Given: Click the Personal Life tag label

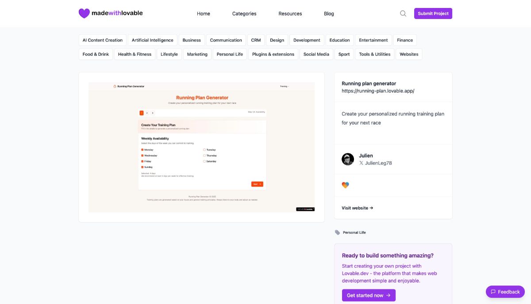Looking at the screenshot, I should tap(354, 232).
